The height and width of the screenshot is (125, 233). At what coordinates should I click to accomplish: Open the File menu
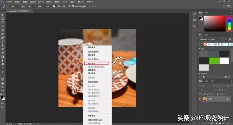click(x=9, y=2)
